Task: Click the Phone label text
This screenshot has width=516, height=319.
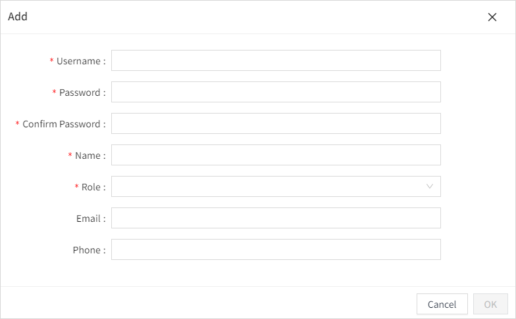Action: (x=86, y=250)
